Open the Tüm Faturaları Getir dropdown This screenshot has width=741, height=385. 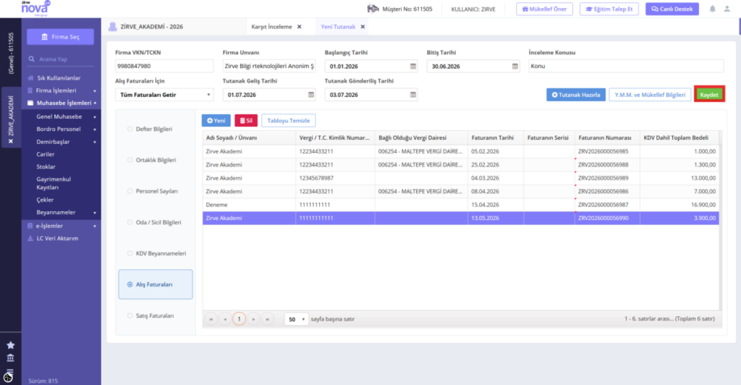click(x=164, y=95)
